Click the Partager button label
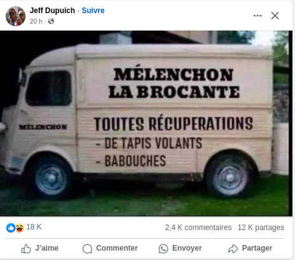 point(257,248)
